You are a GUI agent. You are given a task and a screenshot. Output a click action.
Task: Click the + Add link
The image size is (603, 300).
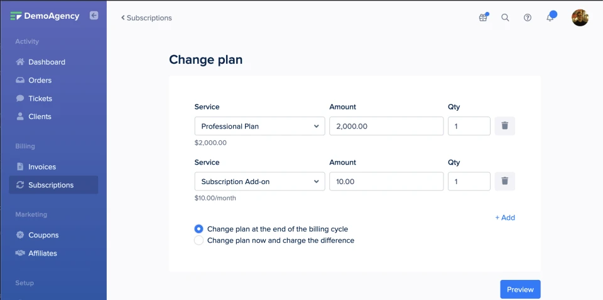point(505,217)
